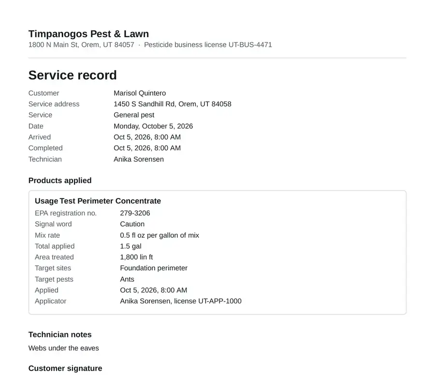435x375 pixels.
Task: Click the Applied time in product card
Action: click(x=153, y=290)
